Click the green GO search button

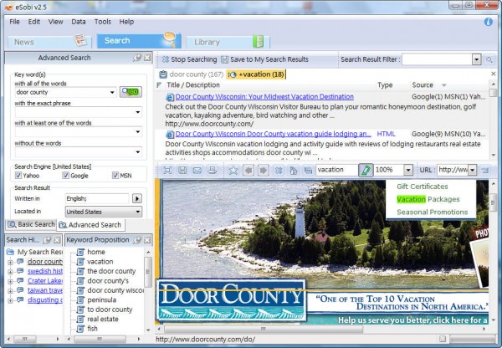pos(131,92)
